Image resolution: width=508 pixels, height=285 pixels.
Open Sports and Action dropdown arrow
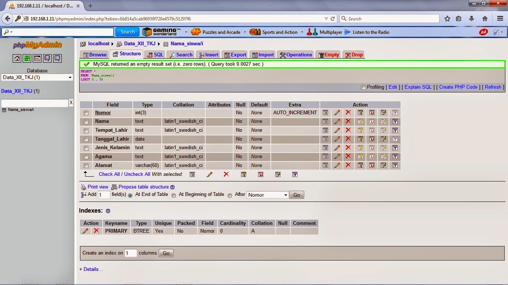pos(302,32)
